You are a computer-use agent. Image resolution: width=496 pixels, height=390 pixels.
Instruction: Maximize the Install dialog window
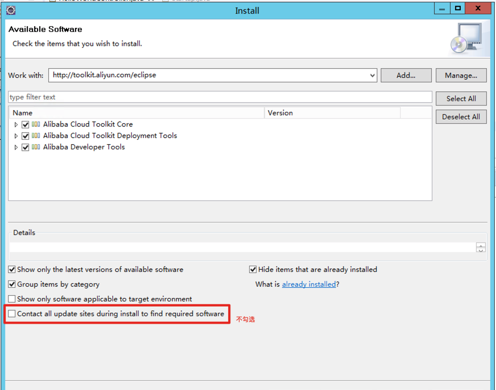click(458, 9)
